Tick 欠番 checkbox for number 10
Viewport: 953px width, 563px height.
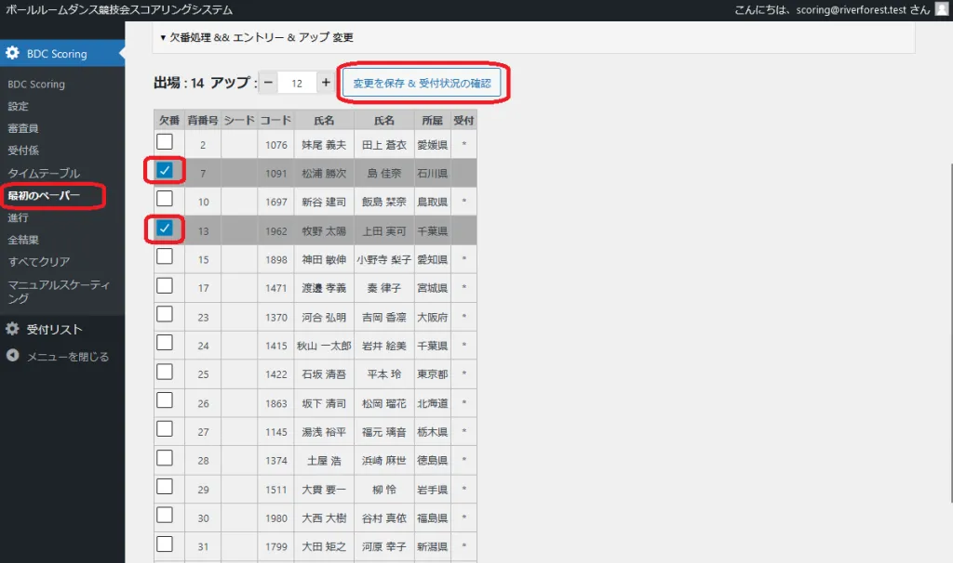click(x=165, y=199)
